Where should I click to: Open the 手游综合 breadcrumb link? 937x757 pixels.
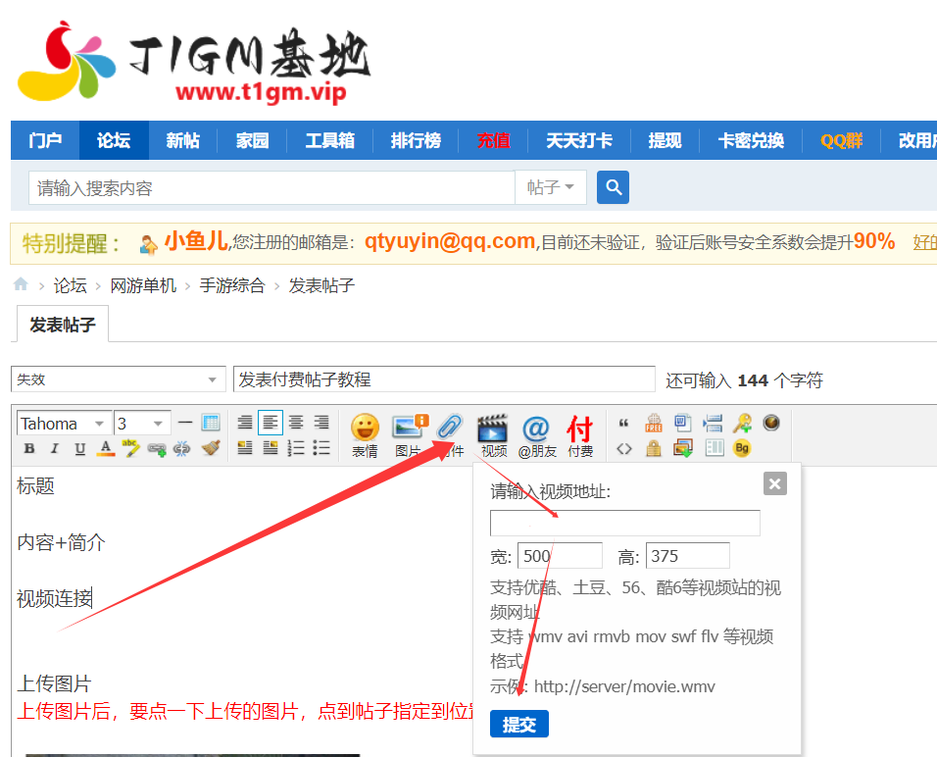pos(232,285)
